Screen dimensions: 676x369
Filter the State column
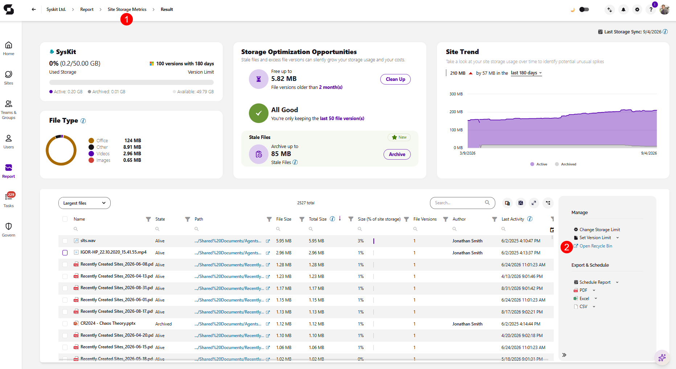(188, 219)
